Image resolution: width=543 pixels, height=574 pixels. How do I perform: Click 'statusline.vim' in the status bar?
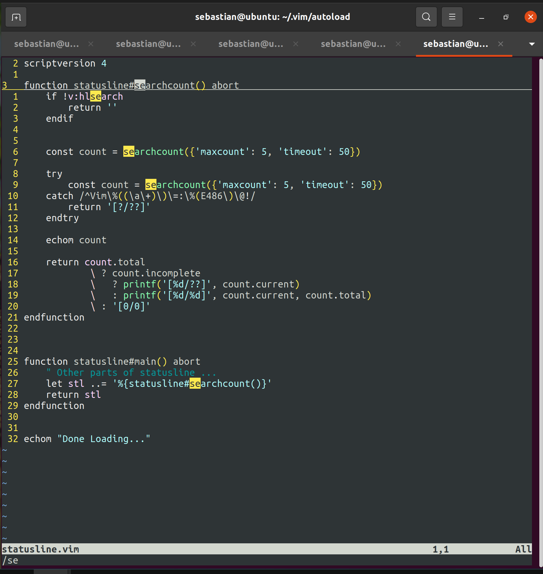click(x=40, y=549)
